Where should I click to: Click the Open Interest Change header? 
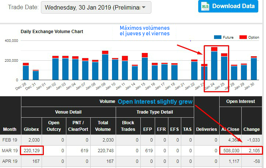point(252,129)
